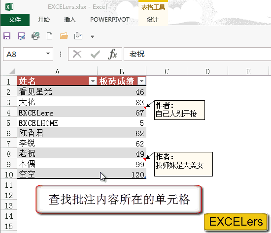
Task: Select column C header
Action: [x=167, y=71]
